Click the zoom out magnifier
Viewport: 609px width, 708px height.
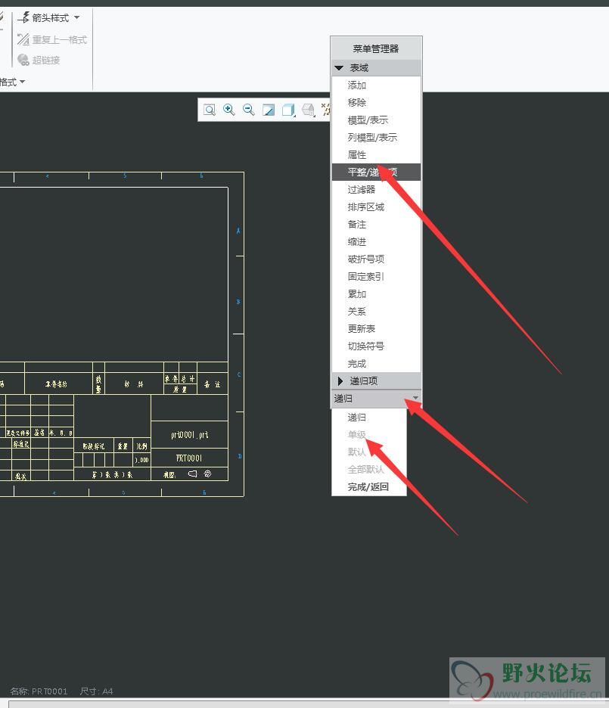249,110
